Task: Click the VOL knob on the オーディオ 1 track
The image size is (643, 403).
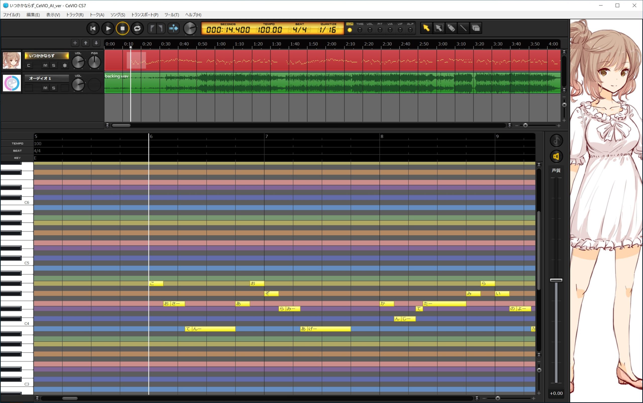Action: pyautogui.click(x=78, y=85)
